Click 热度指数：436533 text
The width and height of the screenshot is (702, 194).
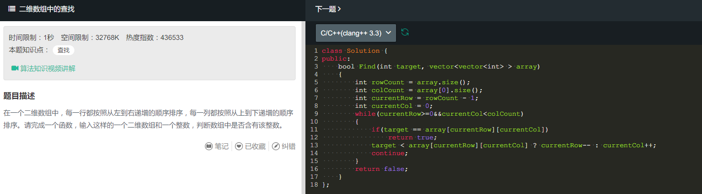click(155, 37)
